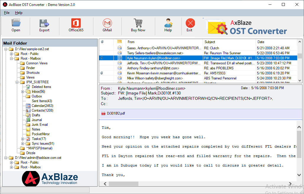Select the Drizzle folder

point(31,153)
